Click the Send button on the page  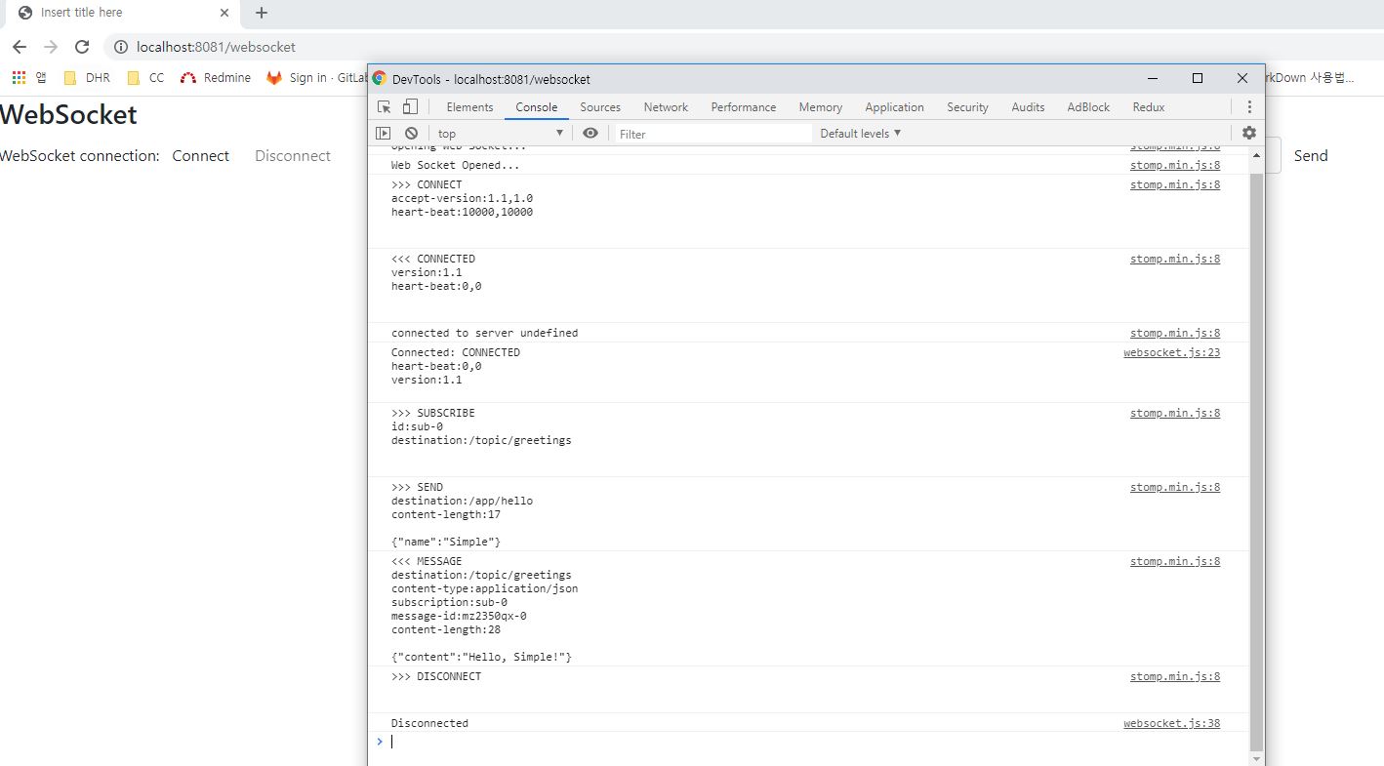tap(1311, 156)
